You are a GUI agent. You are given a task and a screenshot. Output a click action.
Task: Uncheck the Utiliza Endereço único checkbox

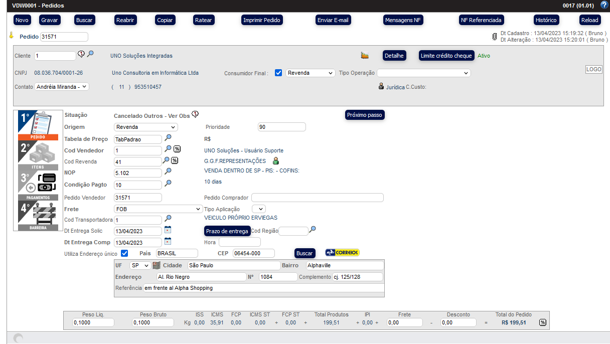(124, 253)
